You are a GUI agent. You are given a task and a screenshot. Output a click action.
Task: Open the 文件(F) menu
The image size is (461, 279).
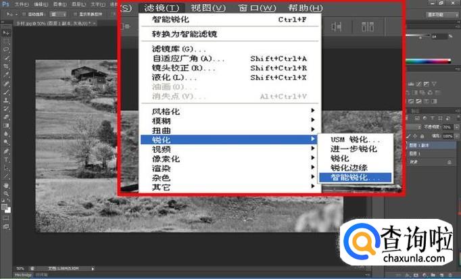tap(22, 5)
